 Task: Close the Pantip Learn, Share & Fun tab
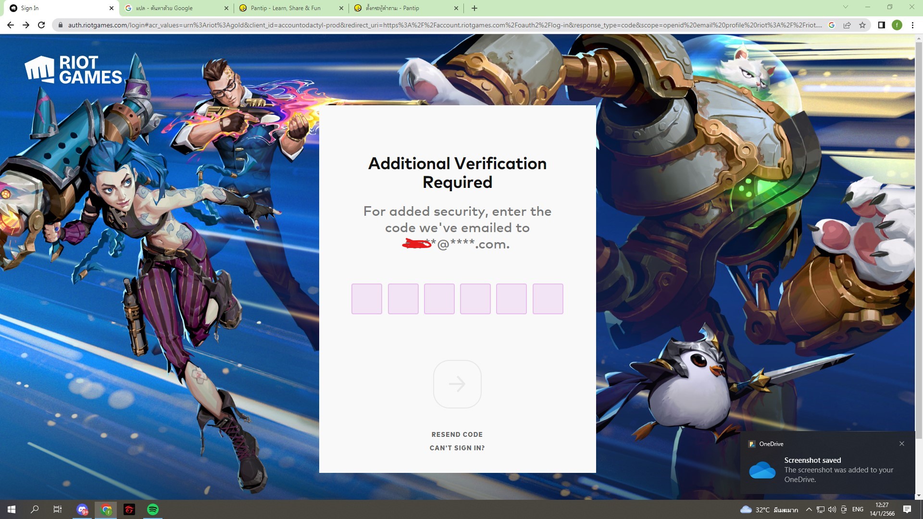(x=341, y=8)
